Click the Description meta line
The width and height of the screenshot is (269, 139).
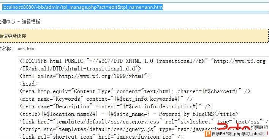[x=115, y=106]
